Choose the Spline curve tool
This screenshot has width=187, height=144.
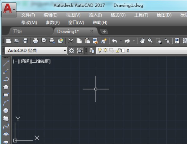[x=6, y=126]
